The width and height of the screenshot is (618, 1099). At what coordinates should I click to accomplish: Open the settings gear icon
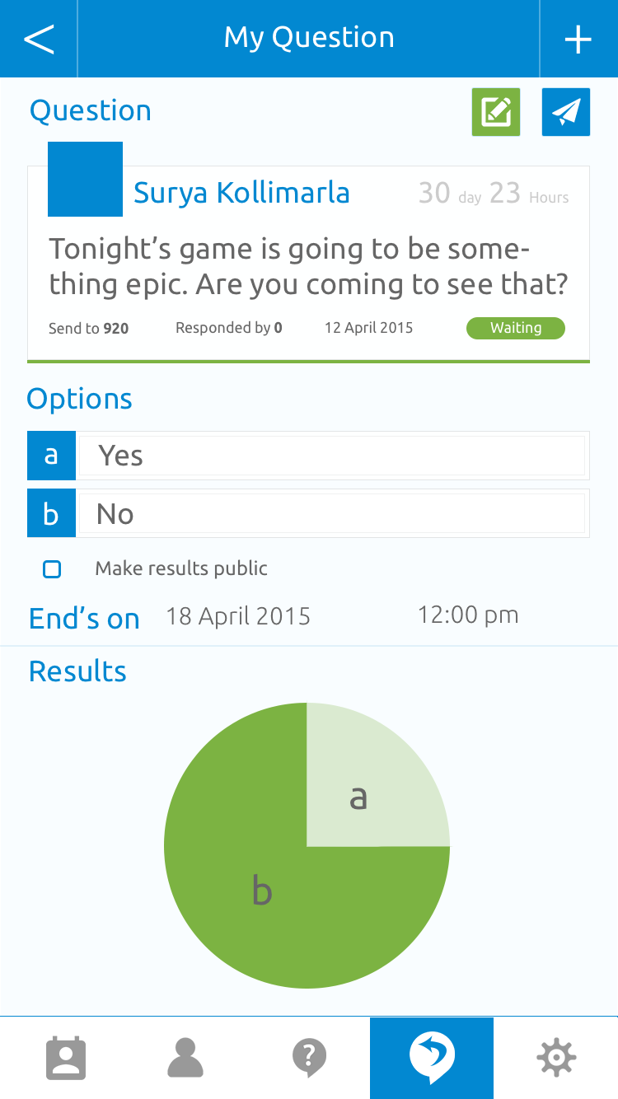tap(556, 1058)
